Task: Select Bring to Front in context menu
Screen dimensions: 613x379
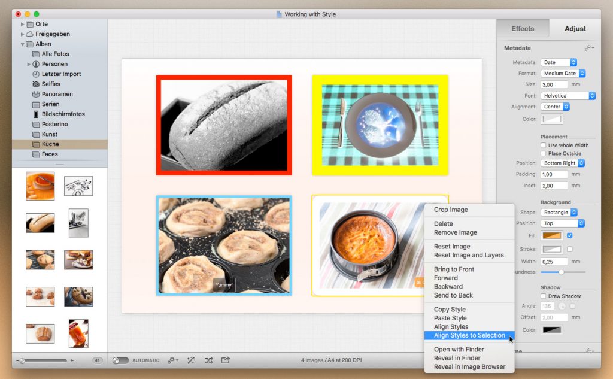Action: pyautogui.click(x=469, y=269)
